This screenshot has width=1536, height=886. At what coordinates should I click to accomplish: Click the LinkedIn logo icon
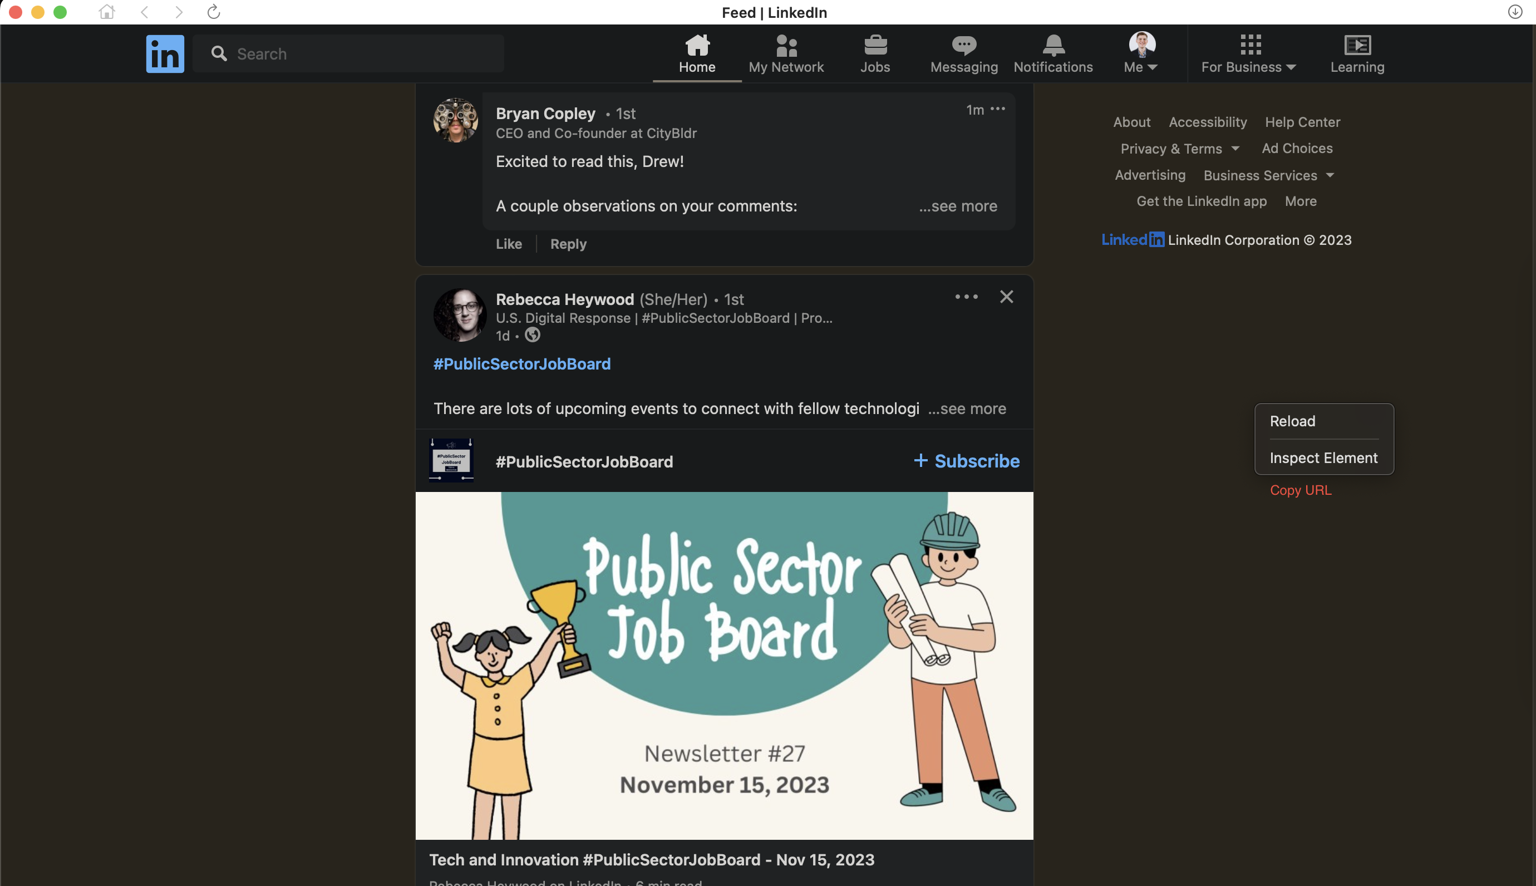[x=165, y=53]
